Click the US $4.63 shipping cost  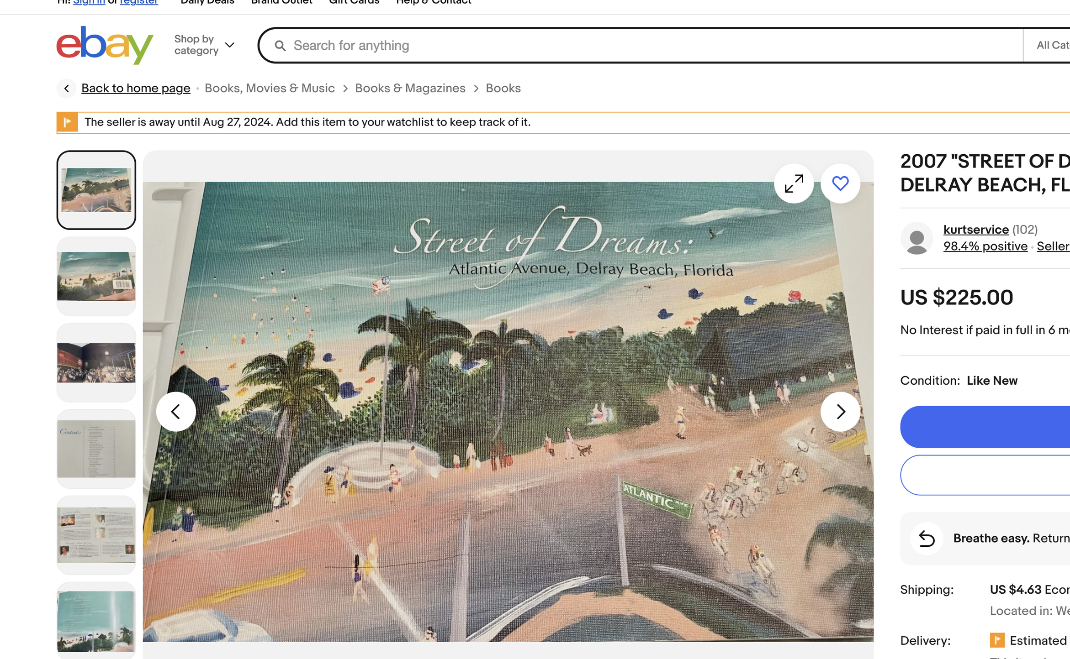pyautogui.click(x=1015, y=590)
